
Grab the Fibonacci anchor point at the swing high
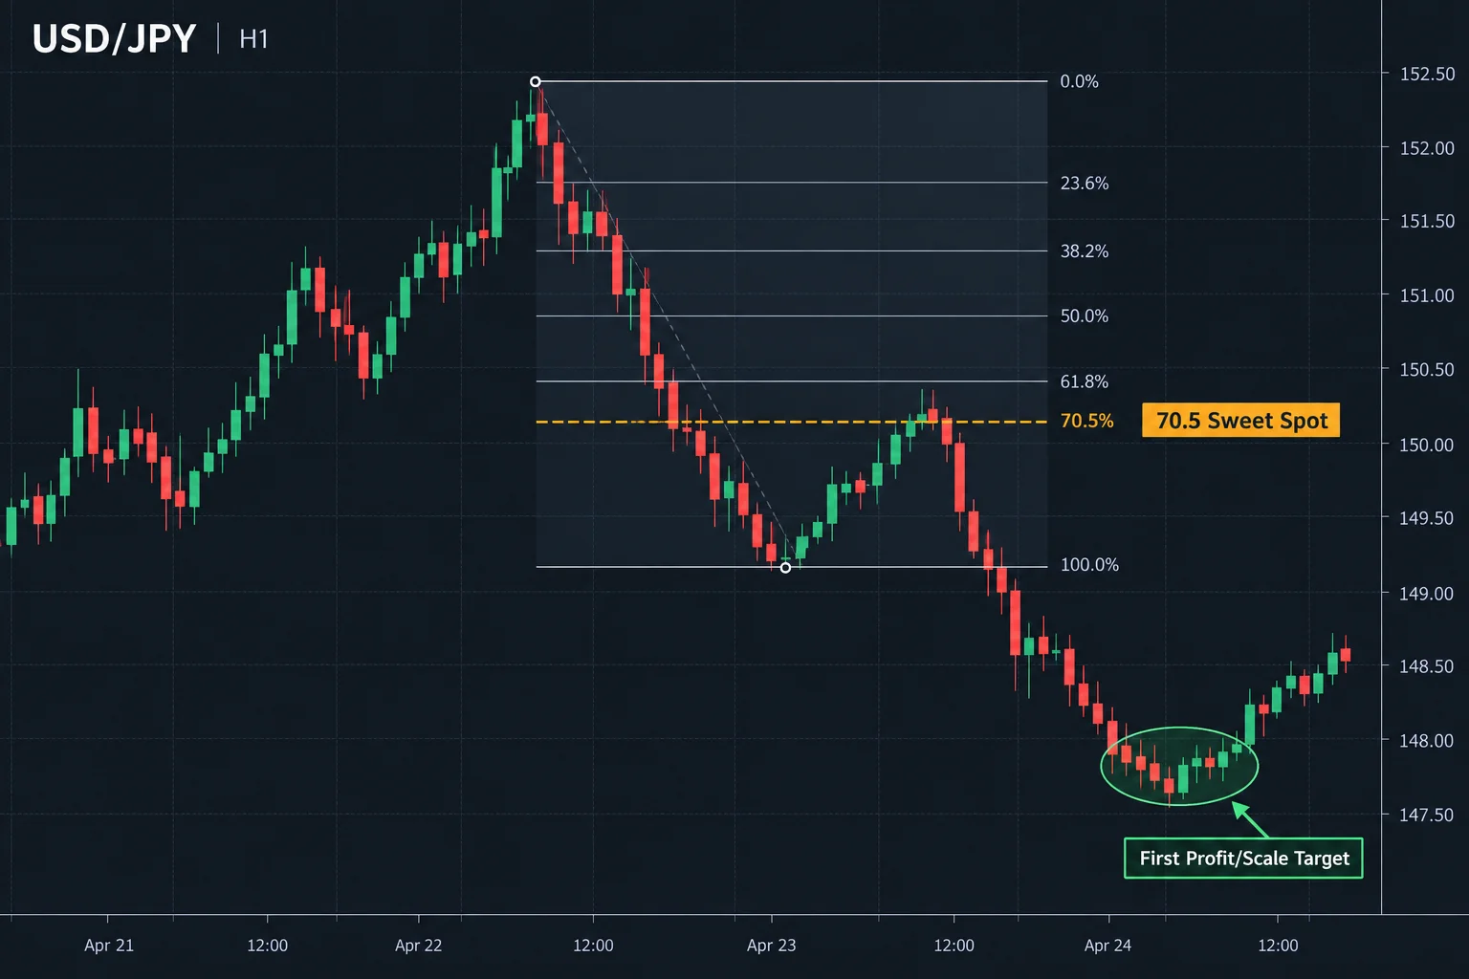(536, 81)
